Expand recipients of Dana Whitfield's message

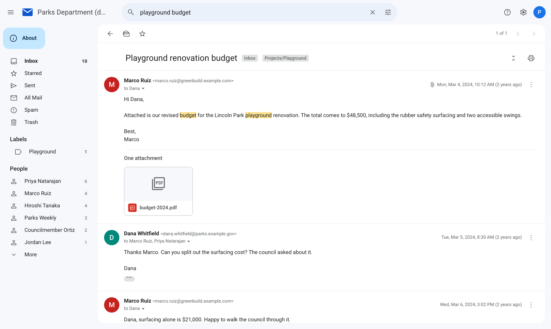click(x=189, y=241)
